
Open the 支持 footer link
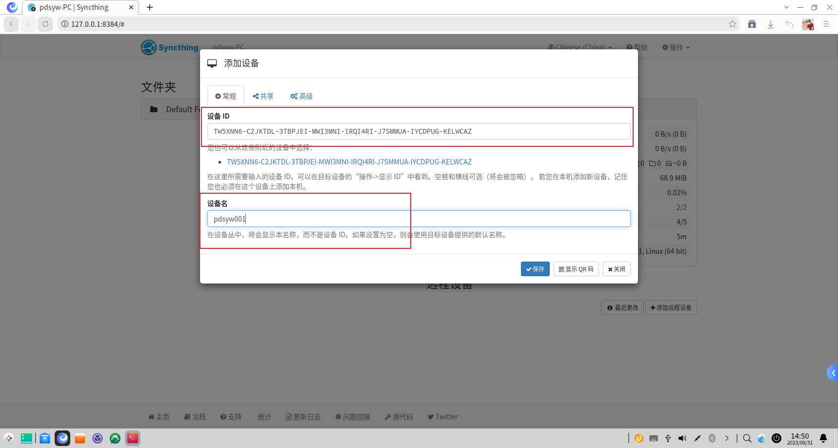[x=231, y=417]
